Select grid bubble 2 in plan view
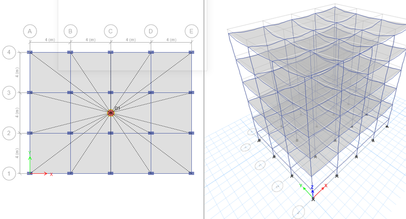The height and width of the screenshot is (219, 406). point(9,133)
